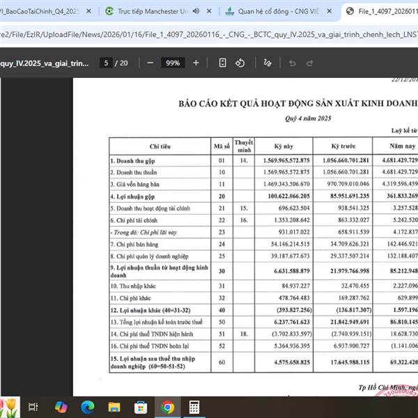Click '8. Chi phí quản lý doanh nghiệp' label
This screenshot has width=418, height=418.
click(x=150, y=256)
